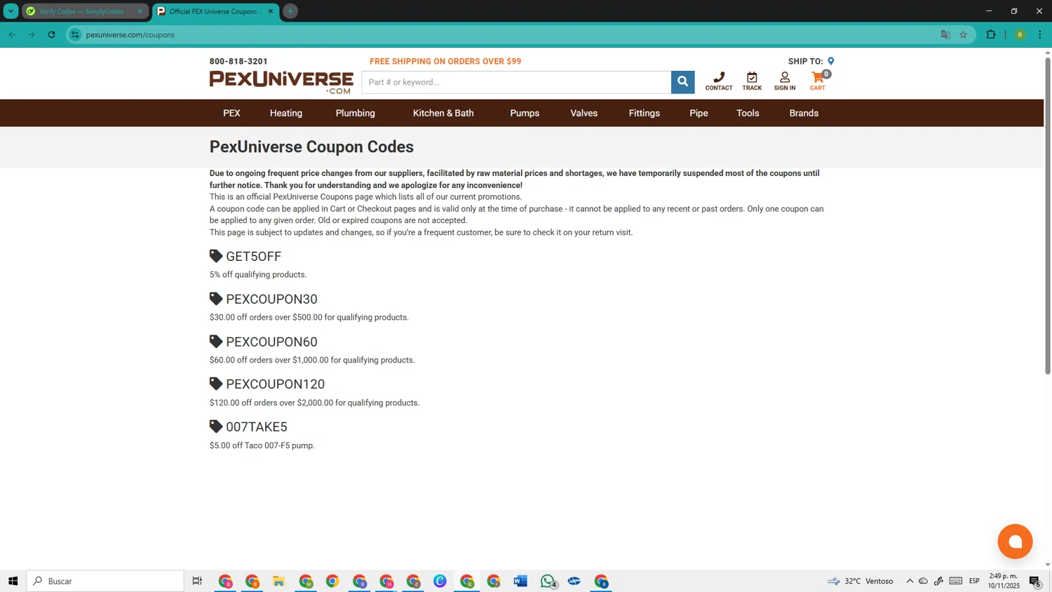Click the $5.00 off Taco 007-F5 pump text

tap(262, 445)
